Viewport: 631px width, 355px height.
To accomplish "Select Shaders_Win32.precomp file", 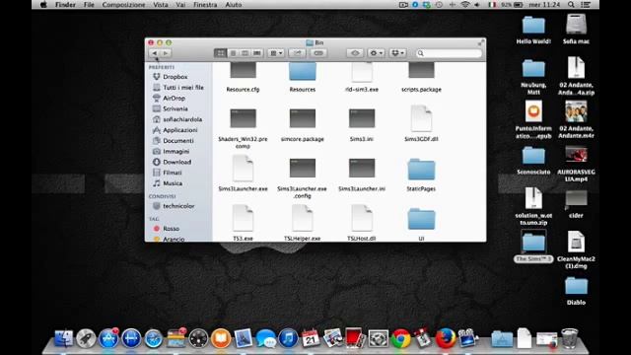I will [243, 118].
